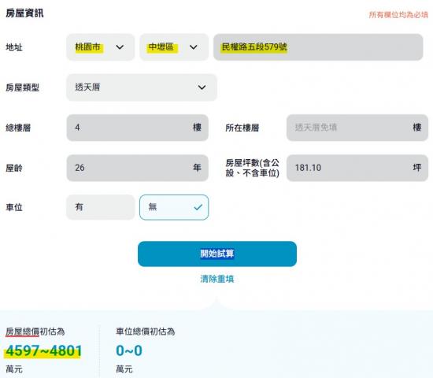Click the 房屋坪數 field showing 181.10
The height and width of the screenshot is (378, 433).
pos(357,168)
